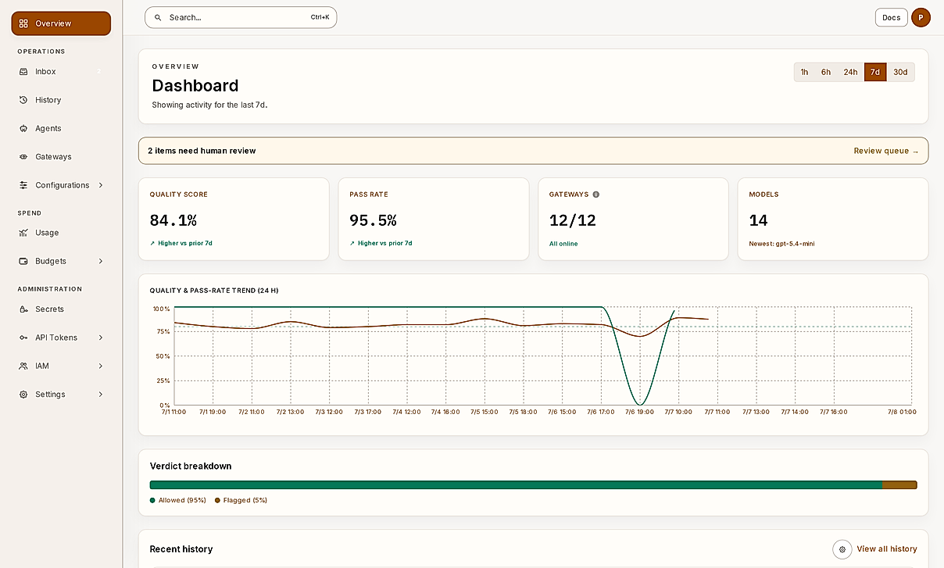Click the magnifier icon in search bar

pos(158,17)
